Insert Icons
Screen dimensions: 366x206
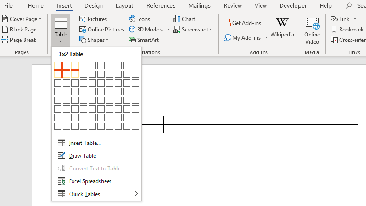tap(139, 19)
